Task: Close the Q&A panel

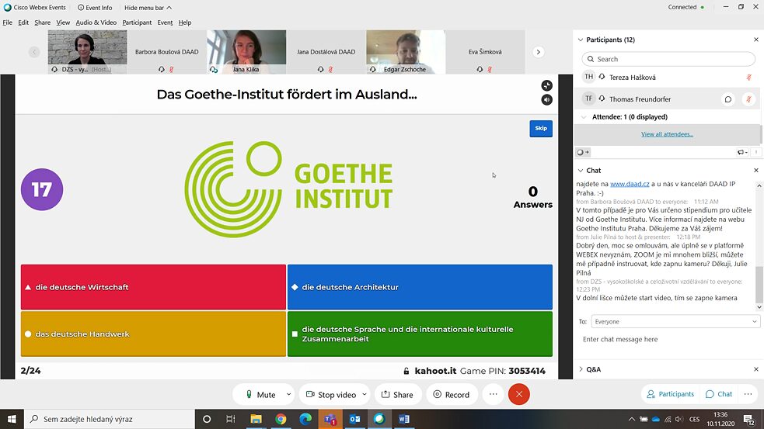Action: 755,369
